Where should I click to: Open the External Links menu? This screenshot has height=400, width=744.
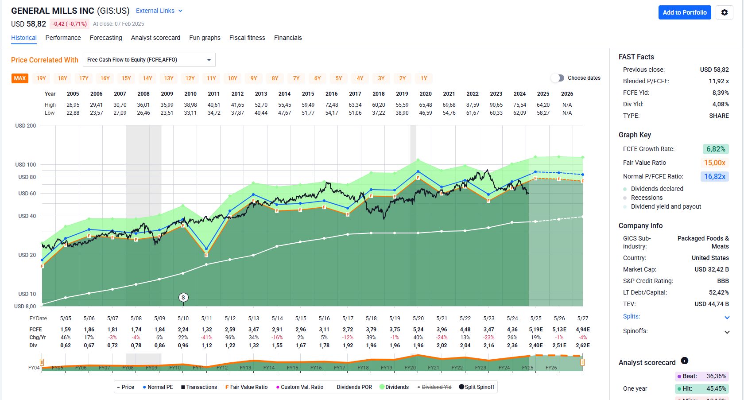[x=159, y=11]
